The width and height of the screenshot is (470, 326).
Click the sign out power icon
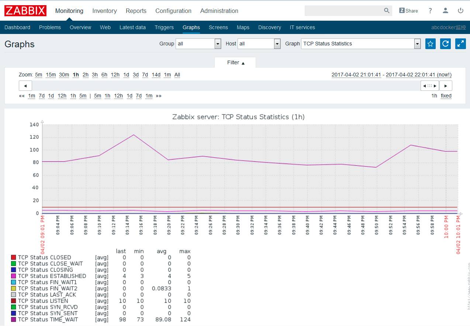pos(460,11)
